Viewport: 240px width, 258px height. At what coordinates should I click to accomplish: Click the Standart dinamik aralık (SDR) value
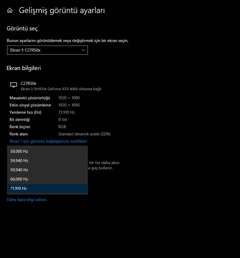pos(84,134)
